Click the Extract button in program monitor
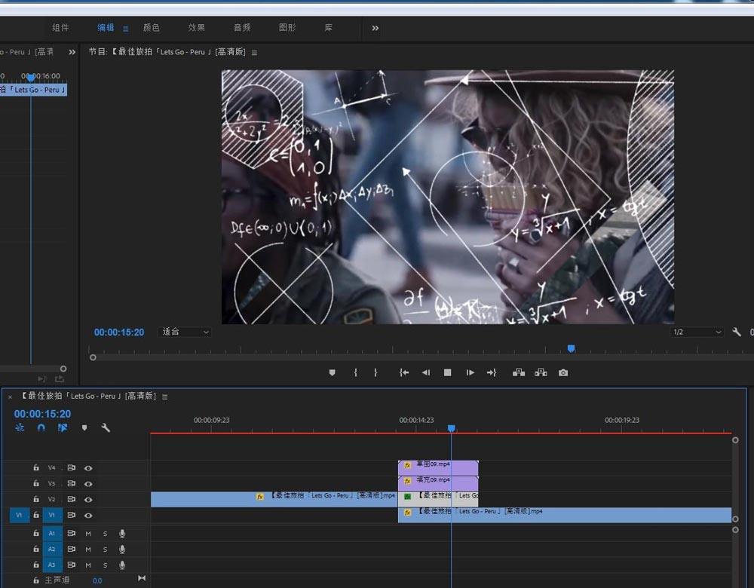 point(541,372)
